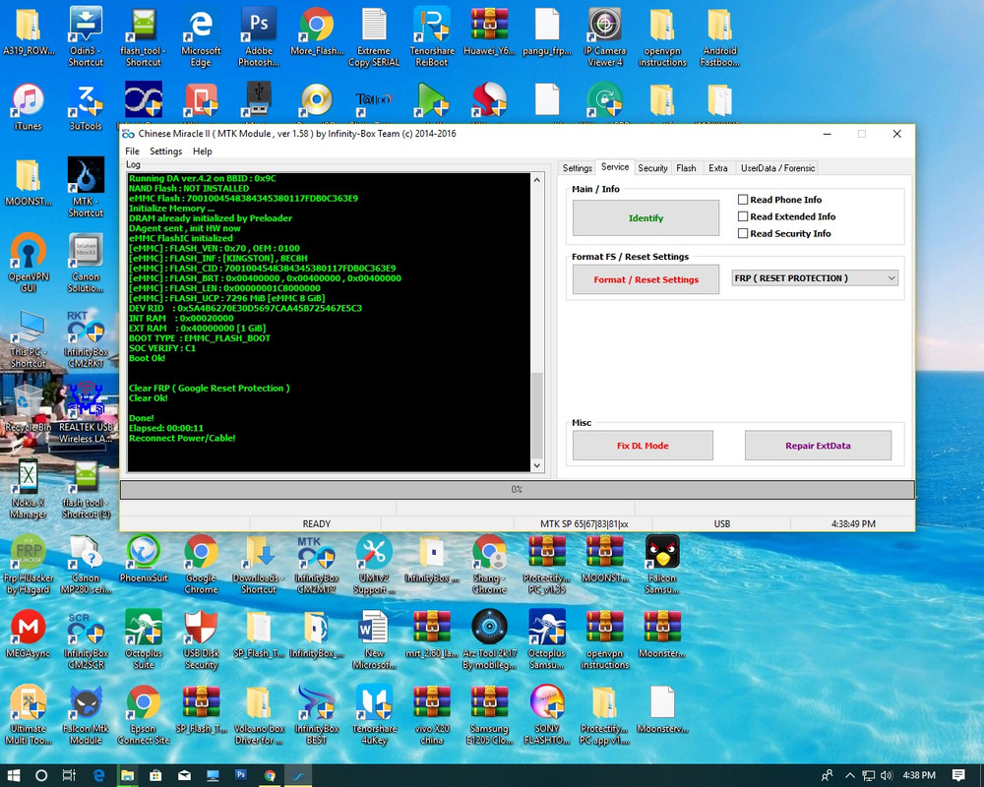984x787 pixels.
Task: Switch to the Security tab
Action: pyautogui.click(x=652, y=168)
